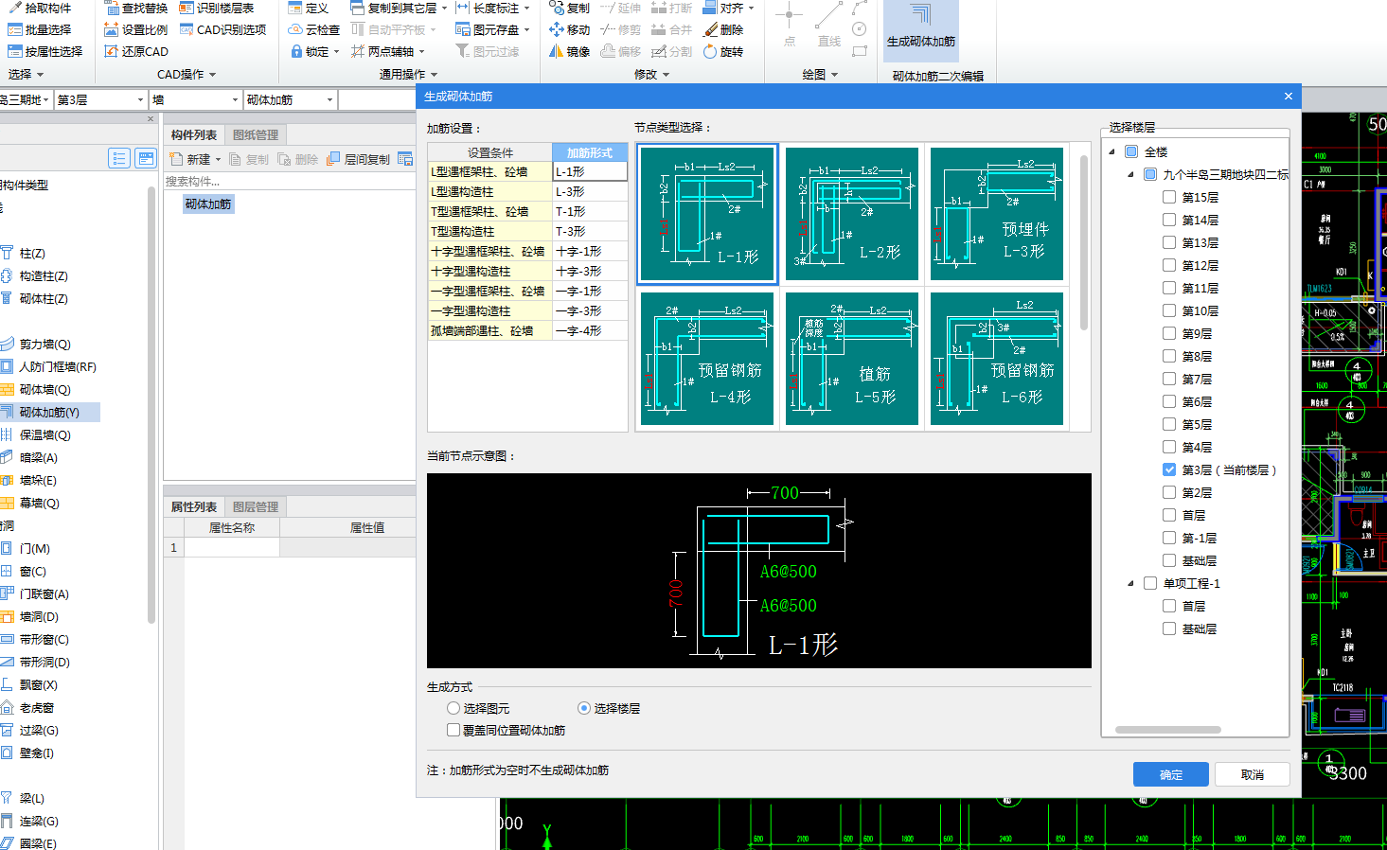The width and height of the screenshot is (1387, 850).
Task: Select the 孤墙端部遇柱、砼墙 condition row
Action: pos(489,330)
